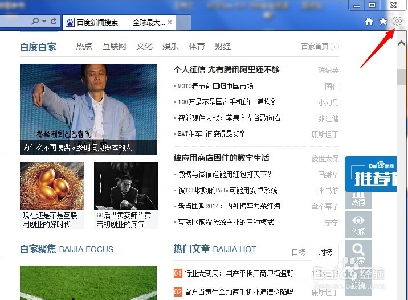The image size is (408, 300).
Task: Open author 举个栗子 page
Action: pyautogui.click(x=325, y=207)
